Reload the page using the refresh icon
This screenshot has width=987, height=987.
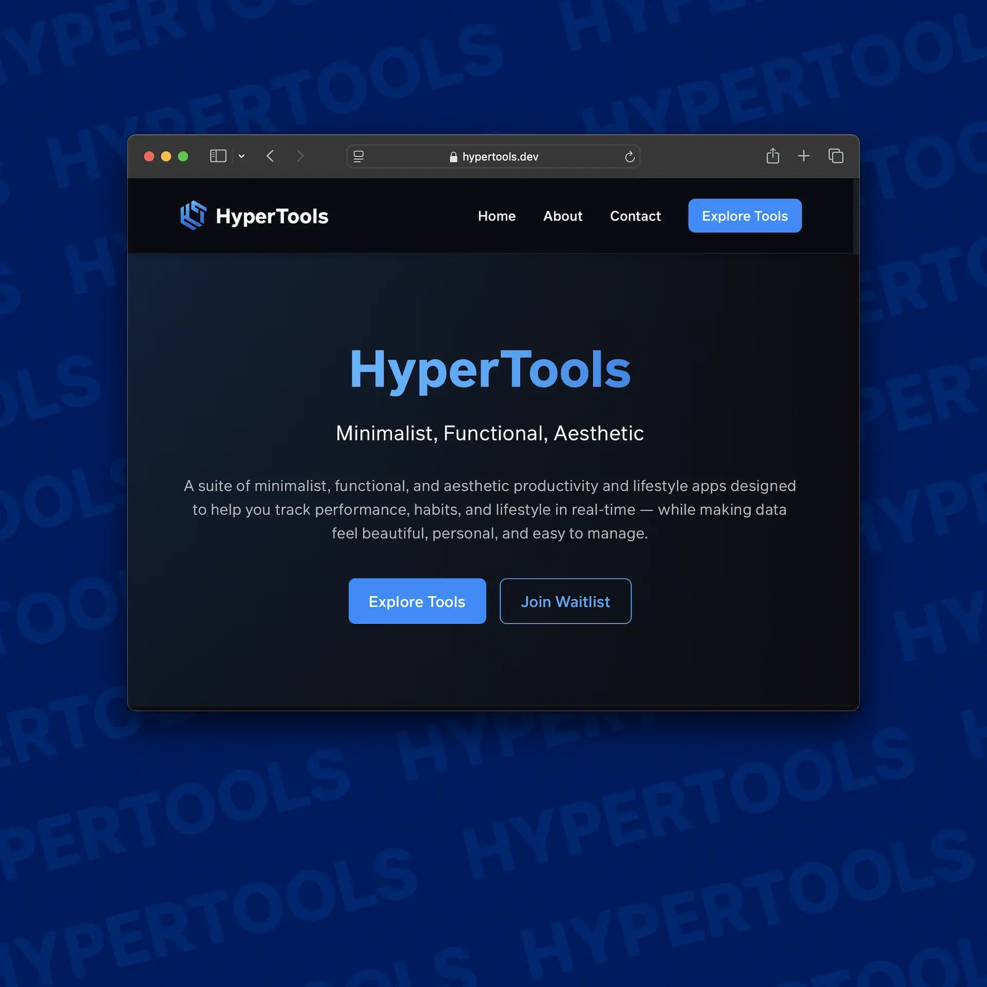[629, 157]
